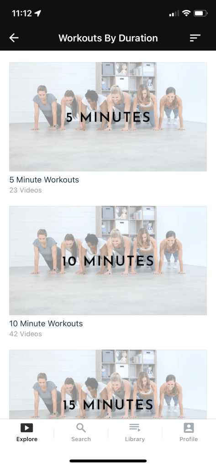Tap the Profile person icon
Screen dimensions: 216x467
coord(189,428)
